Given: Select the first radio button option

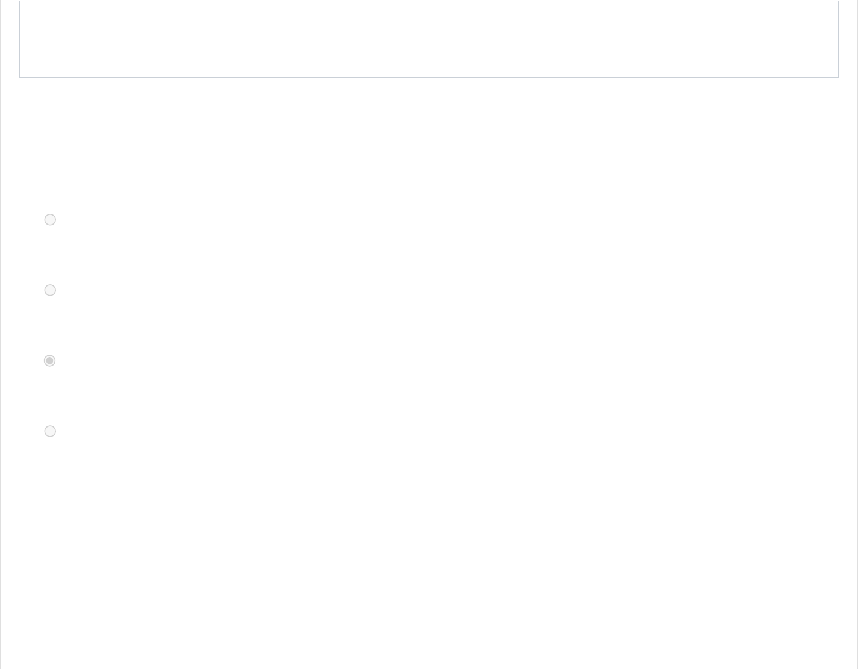Looking at the screenshot, I should click(x=50, y=220).
